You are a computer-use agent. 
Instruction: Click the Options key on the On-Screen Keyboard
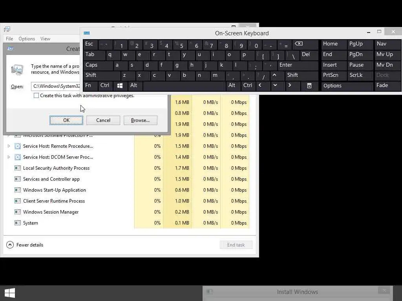pos(347,86)
